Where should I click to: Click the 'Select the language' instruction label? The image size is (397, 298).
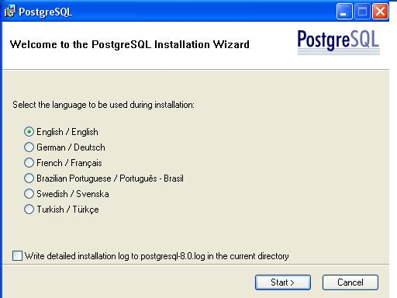tap(103, 105)
